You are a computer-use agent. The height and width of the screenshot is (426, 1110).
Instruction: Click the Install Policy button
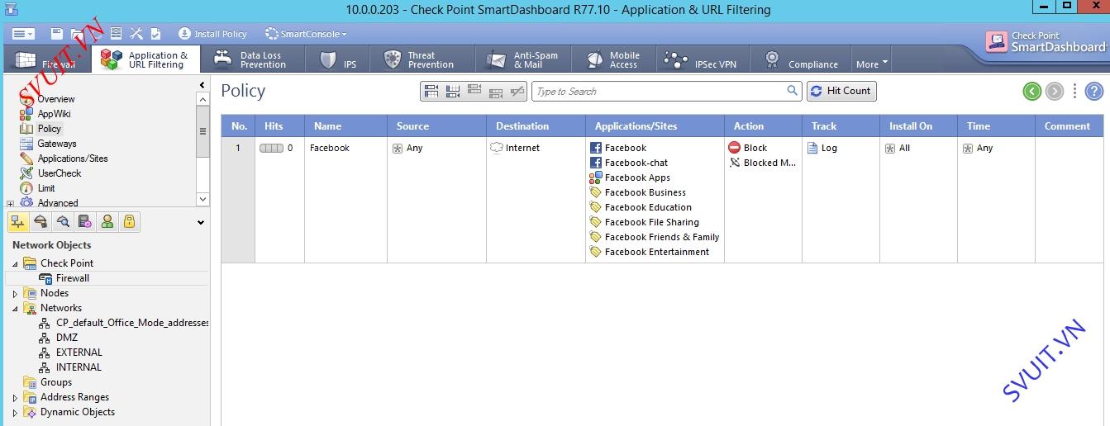tap(212, 34)
